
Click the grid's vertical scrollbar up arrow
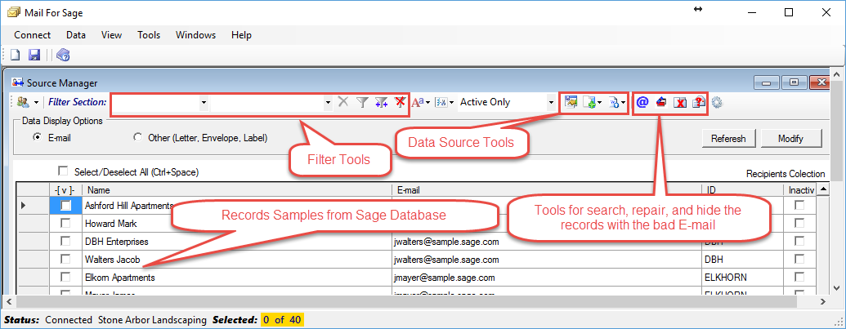tap(823, 189)
